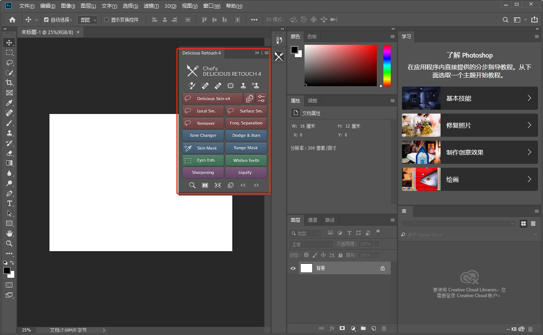
Task: Switch to the 通道 tab
Action: coord(312,220)
